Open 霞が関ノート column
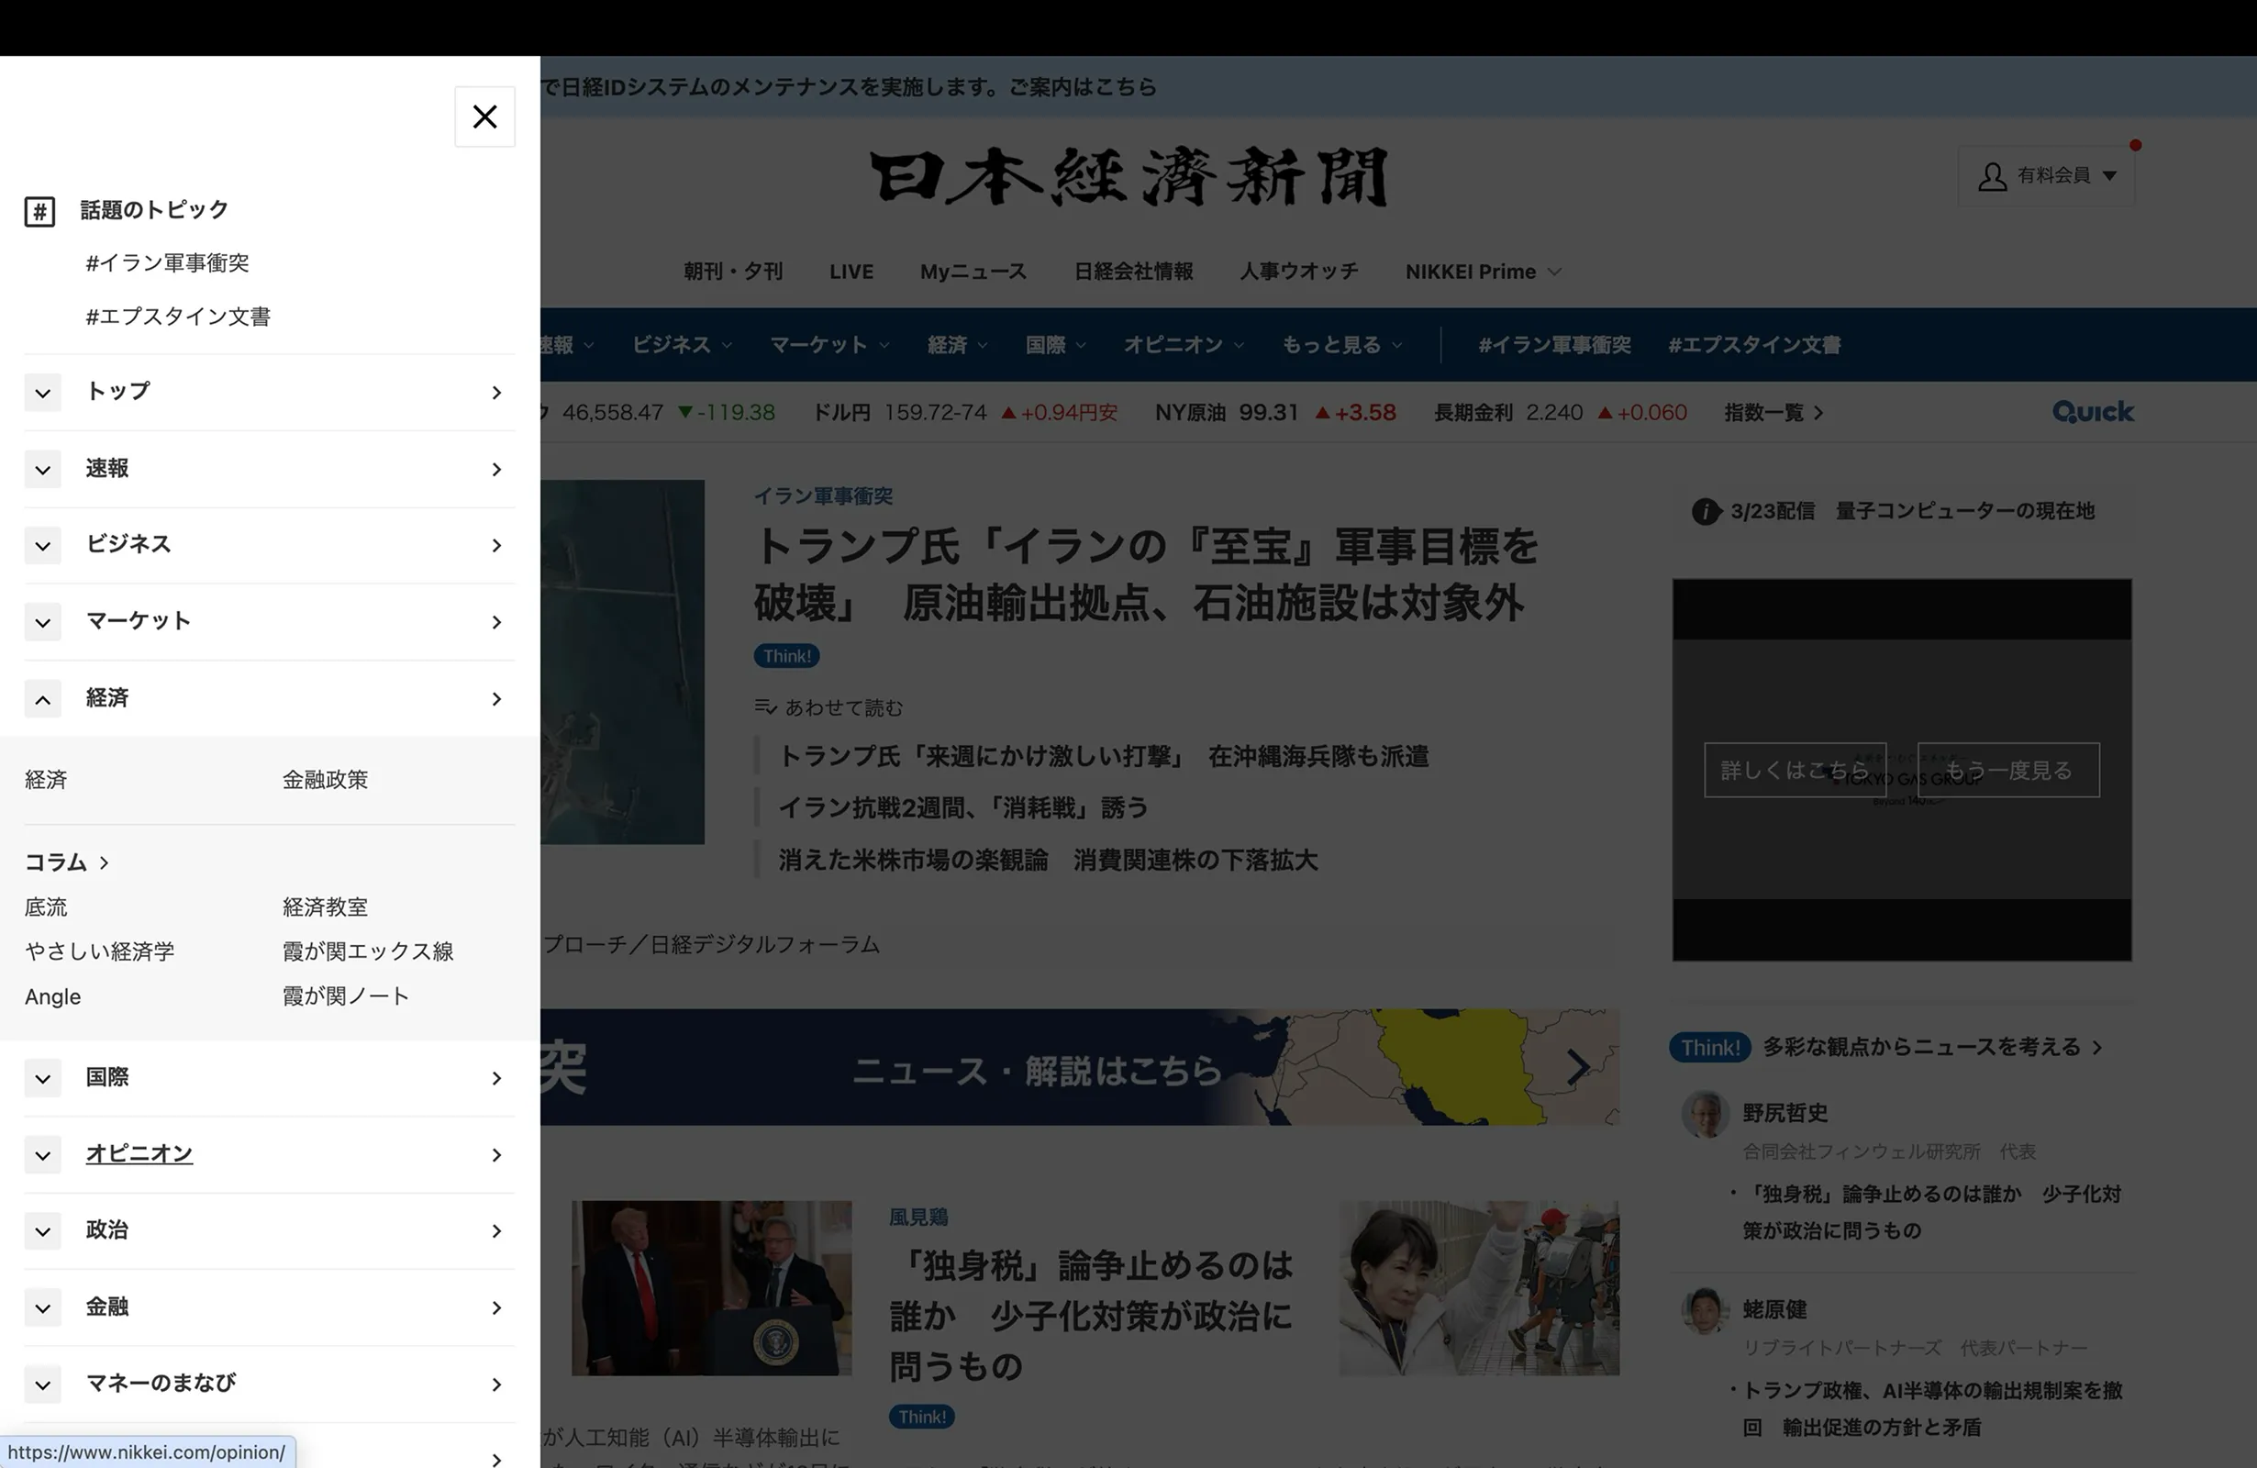 [346, 995]
